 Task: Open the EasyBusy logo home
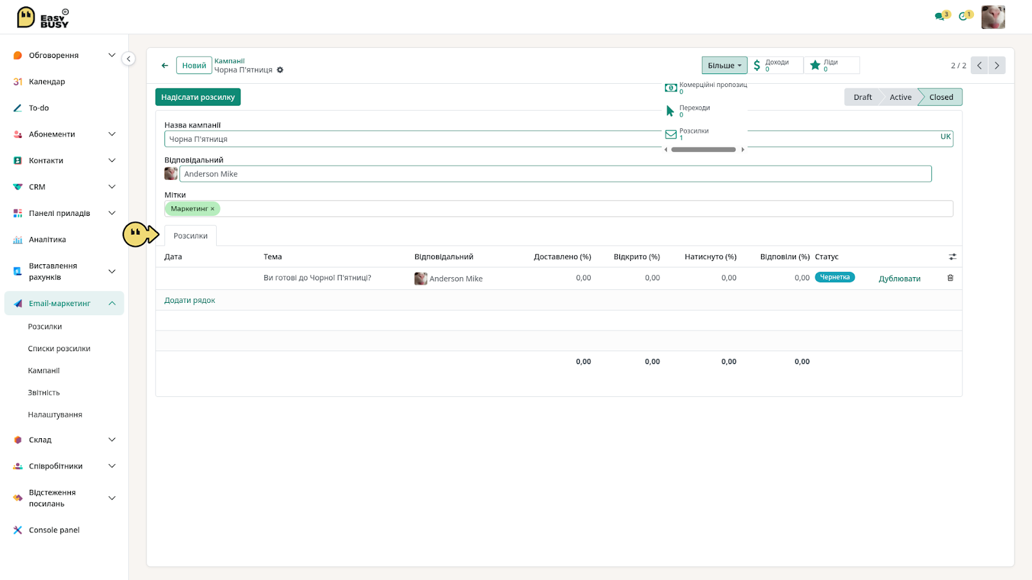pos(43,17)
